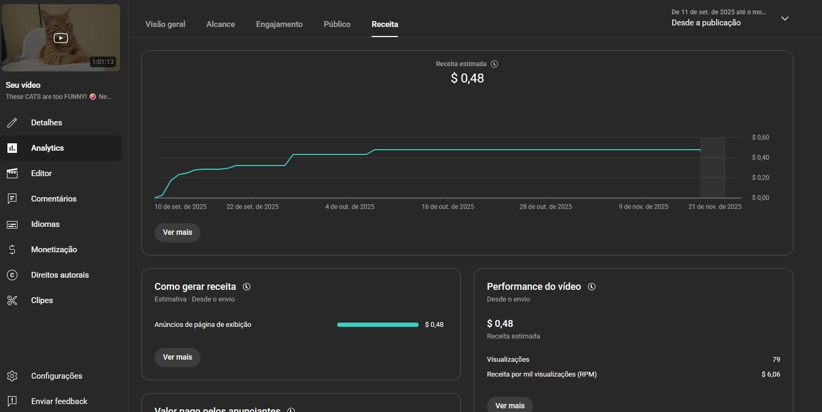Open the Desde a publicação period selector

(706, 23)
